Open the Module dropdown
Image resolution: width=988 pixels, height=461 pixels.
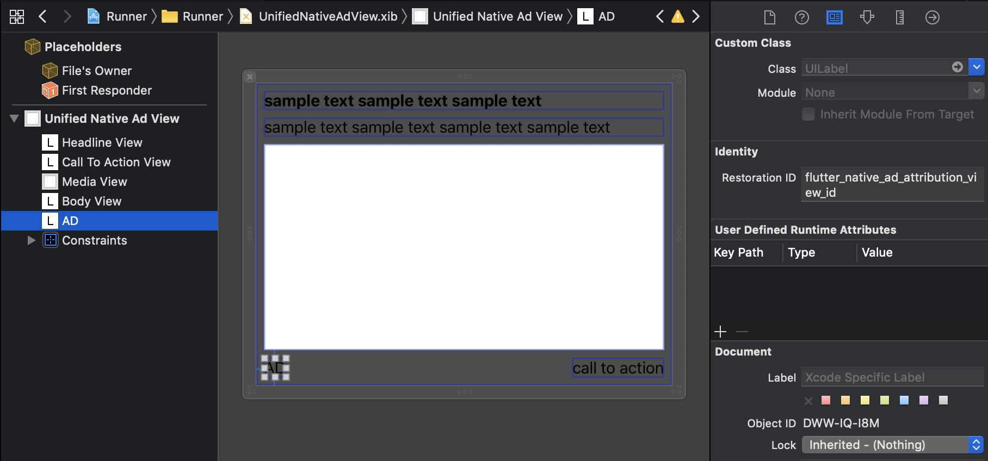[x=977, y=91]
